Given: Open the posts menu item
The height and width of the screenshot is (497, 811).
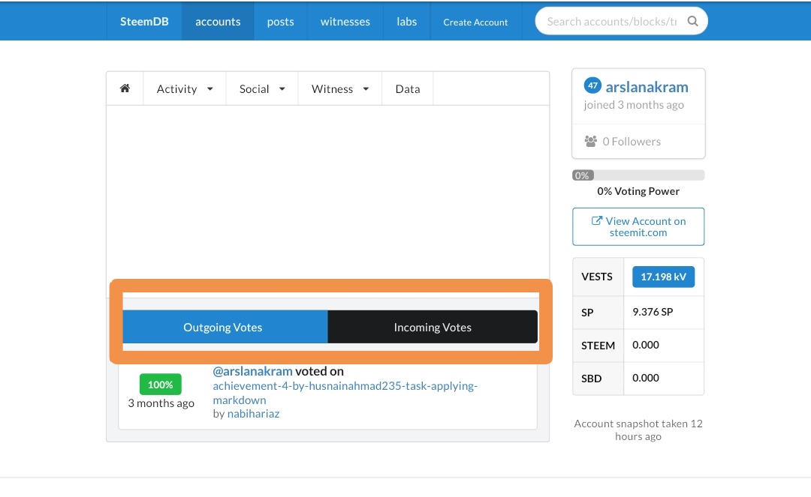Looking at the screenshot, I should point(280,21).
